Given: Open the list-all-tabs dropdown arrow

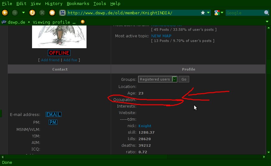Looking at the screenshot, I should pos(267,22).
